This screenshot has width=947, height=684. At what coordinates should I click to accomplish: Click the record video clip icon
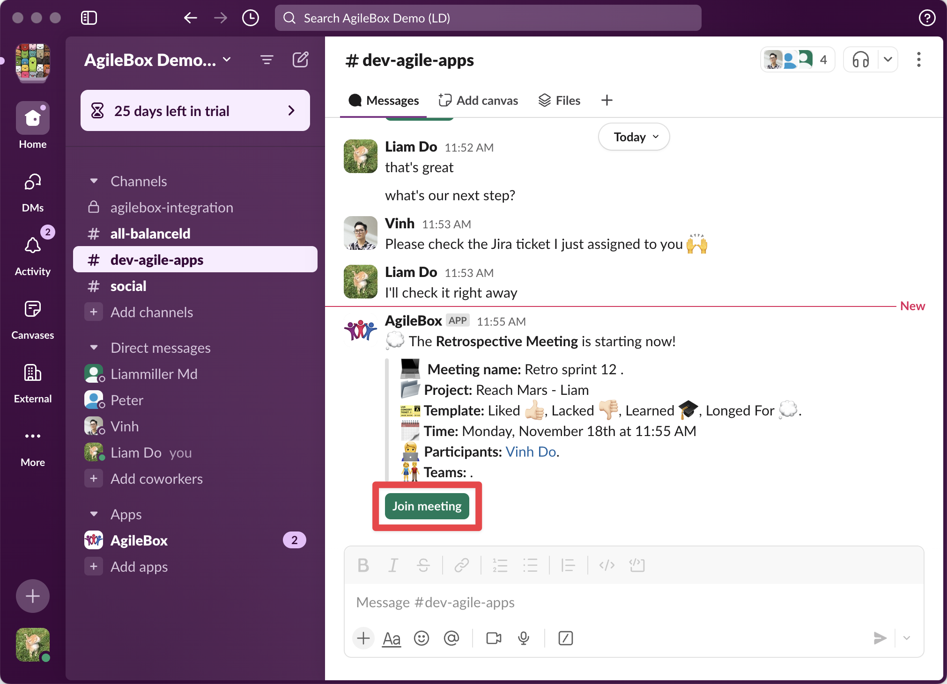click(494, 638)
